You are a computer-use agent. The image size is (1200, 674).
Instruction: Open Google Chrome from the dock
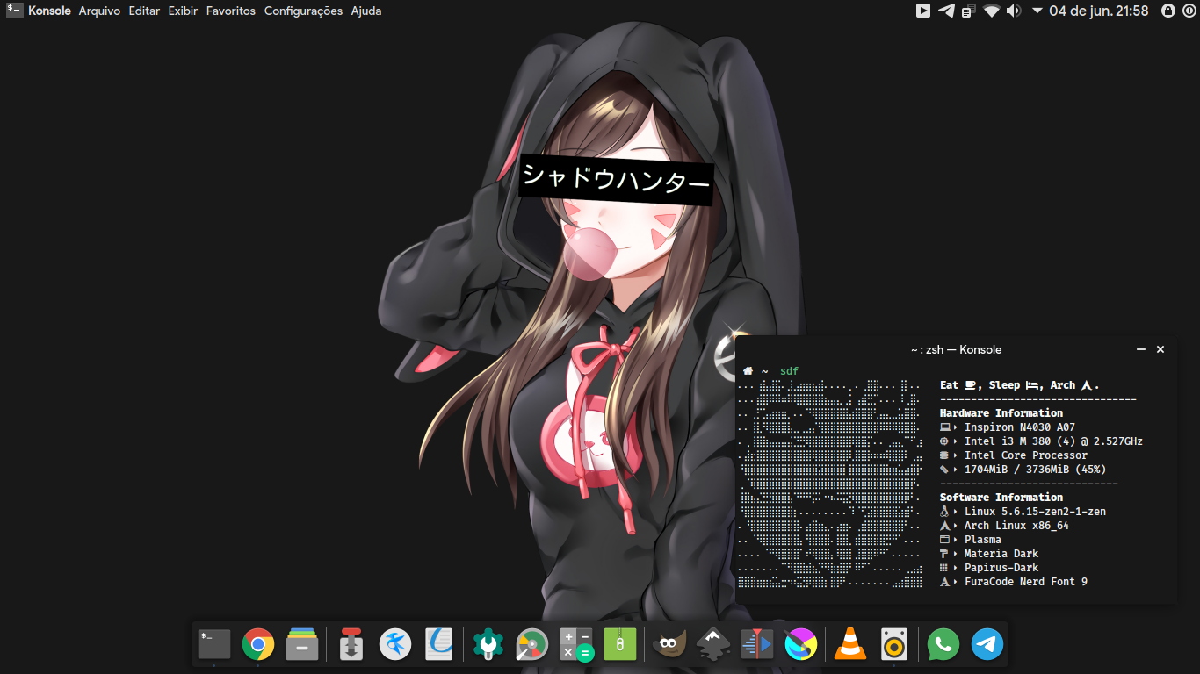(258, 645)
